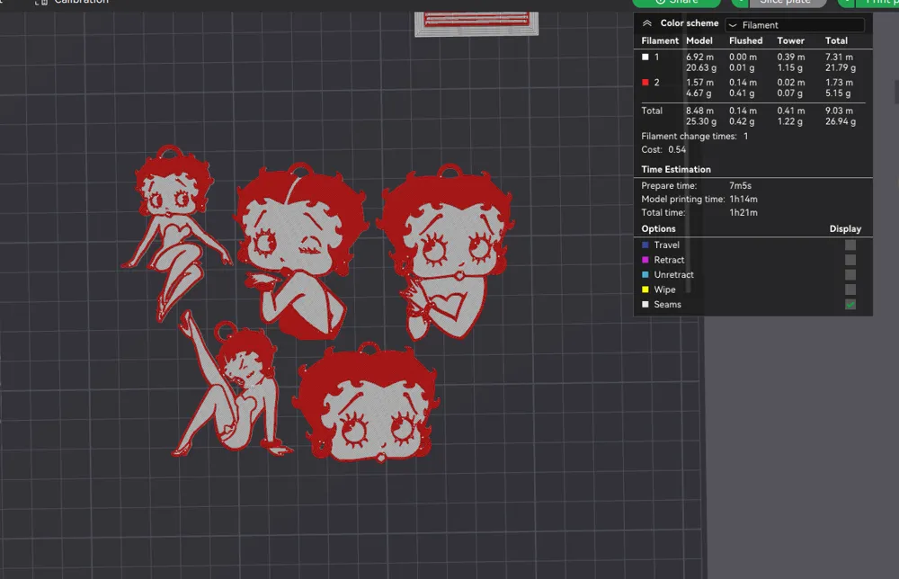Click the Print plate button
Screen dimensions: 899x579
pos(883,2)
